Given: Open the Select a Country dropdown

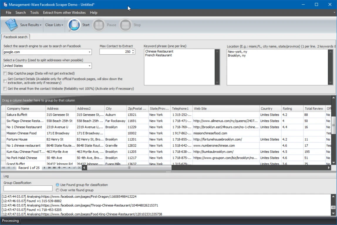Looking at the screenshot, I should pyautogui.click(x=90, y=66).
